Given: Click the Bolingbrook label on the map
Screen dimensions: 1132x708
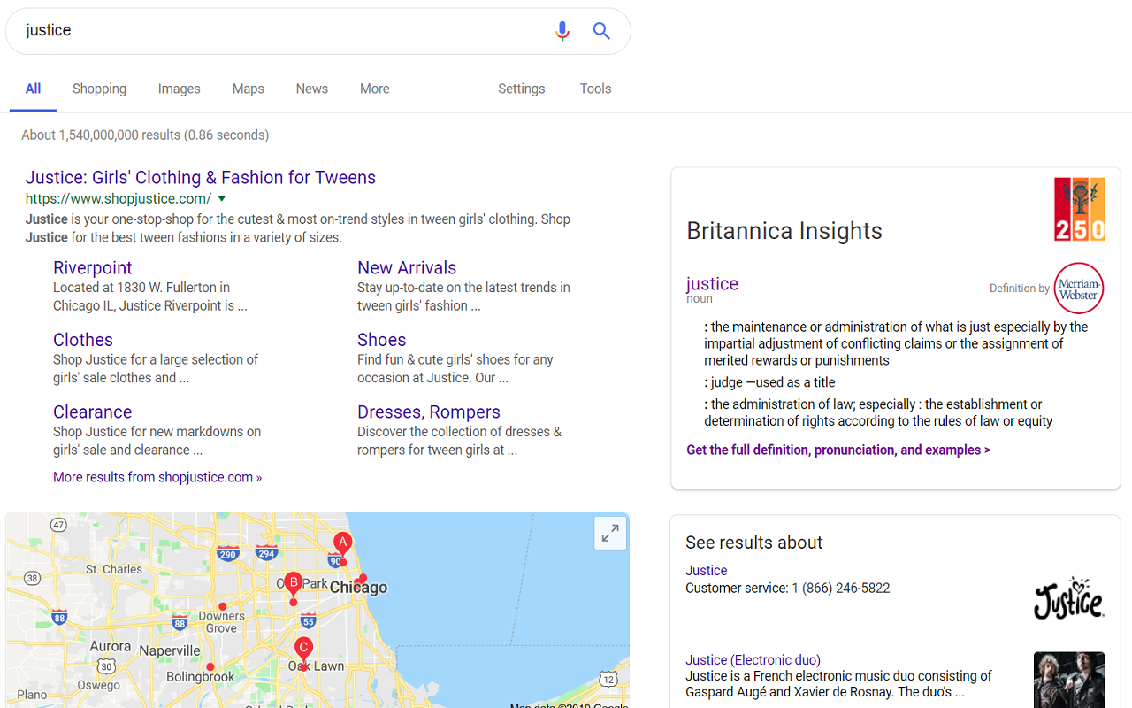Looking at the screenshot, I should (x=201, y=677).
